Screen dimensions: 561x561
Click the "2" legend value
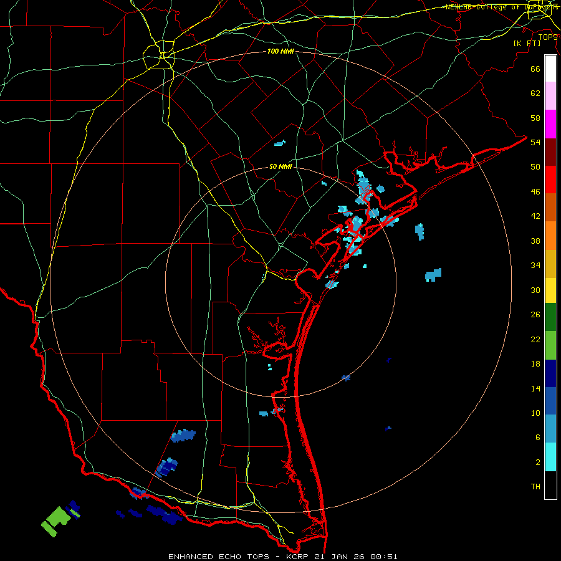[538, 462]
